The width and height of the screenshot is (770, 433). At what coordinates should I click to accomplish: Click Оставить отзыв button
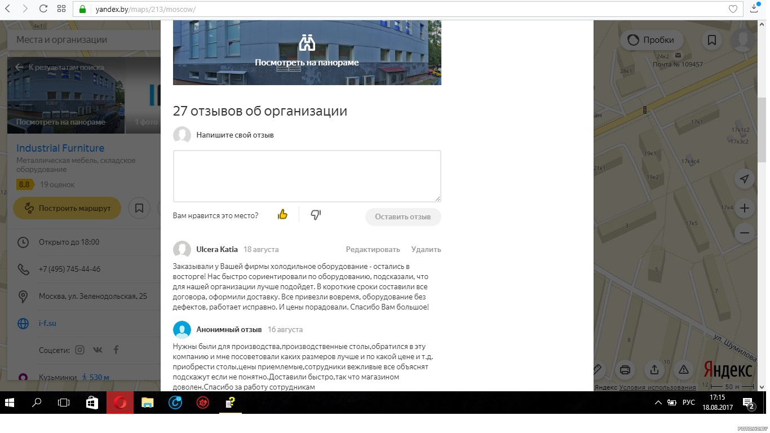tap(403, 216)
